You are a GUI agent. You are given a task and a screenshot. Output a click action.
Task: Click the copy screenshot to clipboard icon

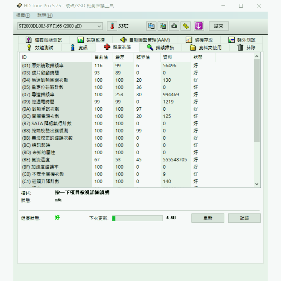[x=163, y=26]
